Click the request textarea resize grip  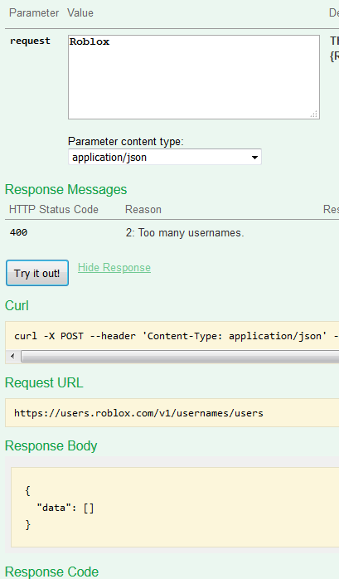click(314, 114)
